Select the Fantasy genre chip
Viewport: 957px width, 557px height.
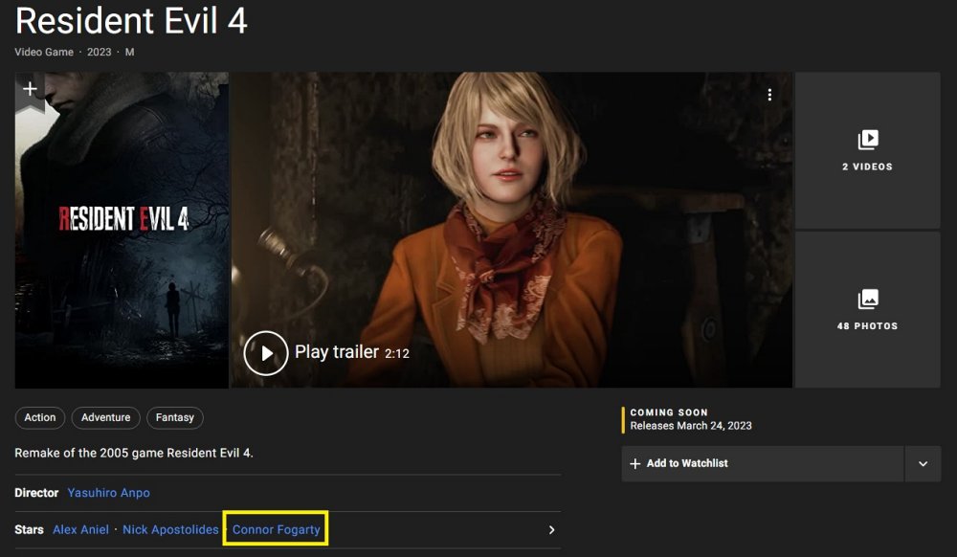click(174, 418)
